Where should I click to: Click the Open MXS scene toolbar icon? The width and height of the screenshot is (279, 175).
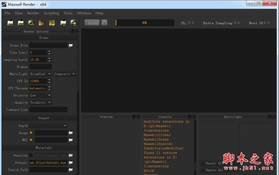10,23
